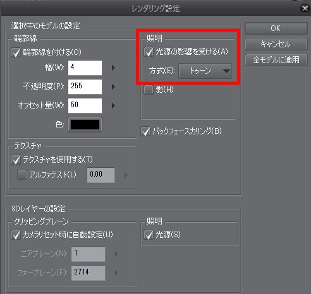Open the black 色 color swatch
The height and width of the screenshot is (294, 311).
[85, 125]
